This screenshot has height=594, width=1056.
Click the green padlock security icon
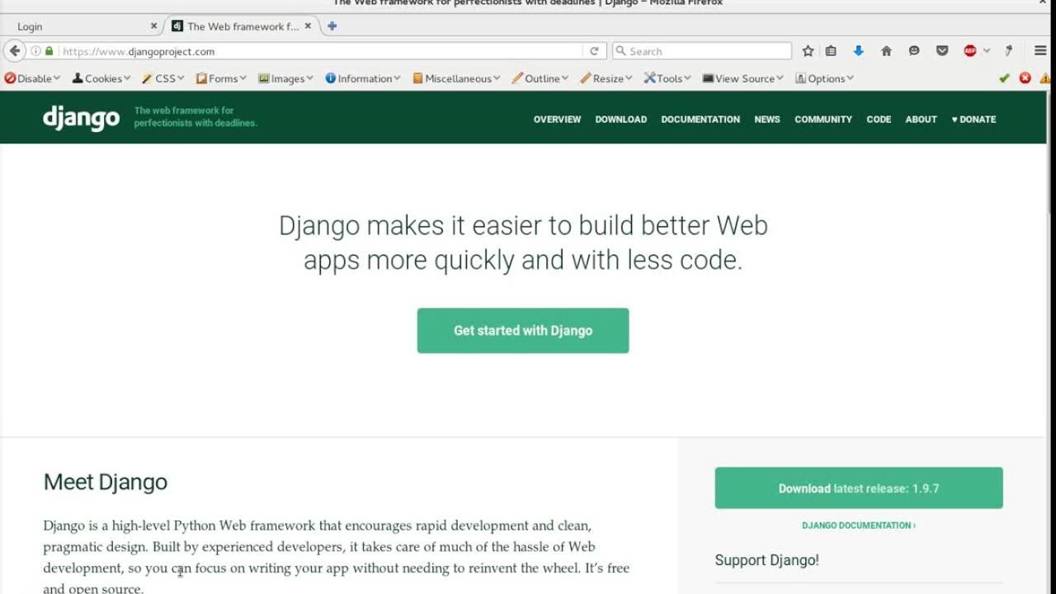49,51
